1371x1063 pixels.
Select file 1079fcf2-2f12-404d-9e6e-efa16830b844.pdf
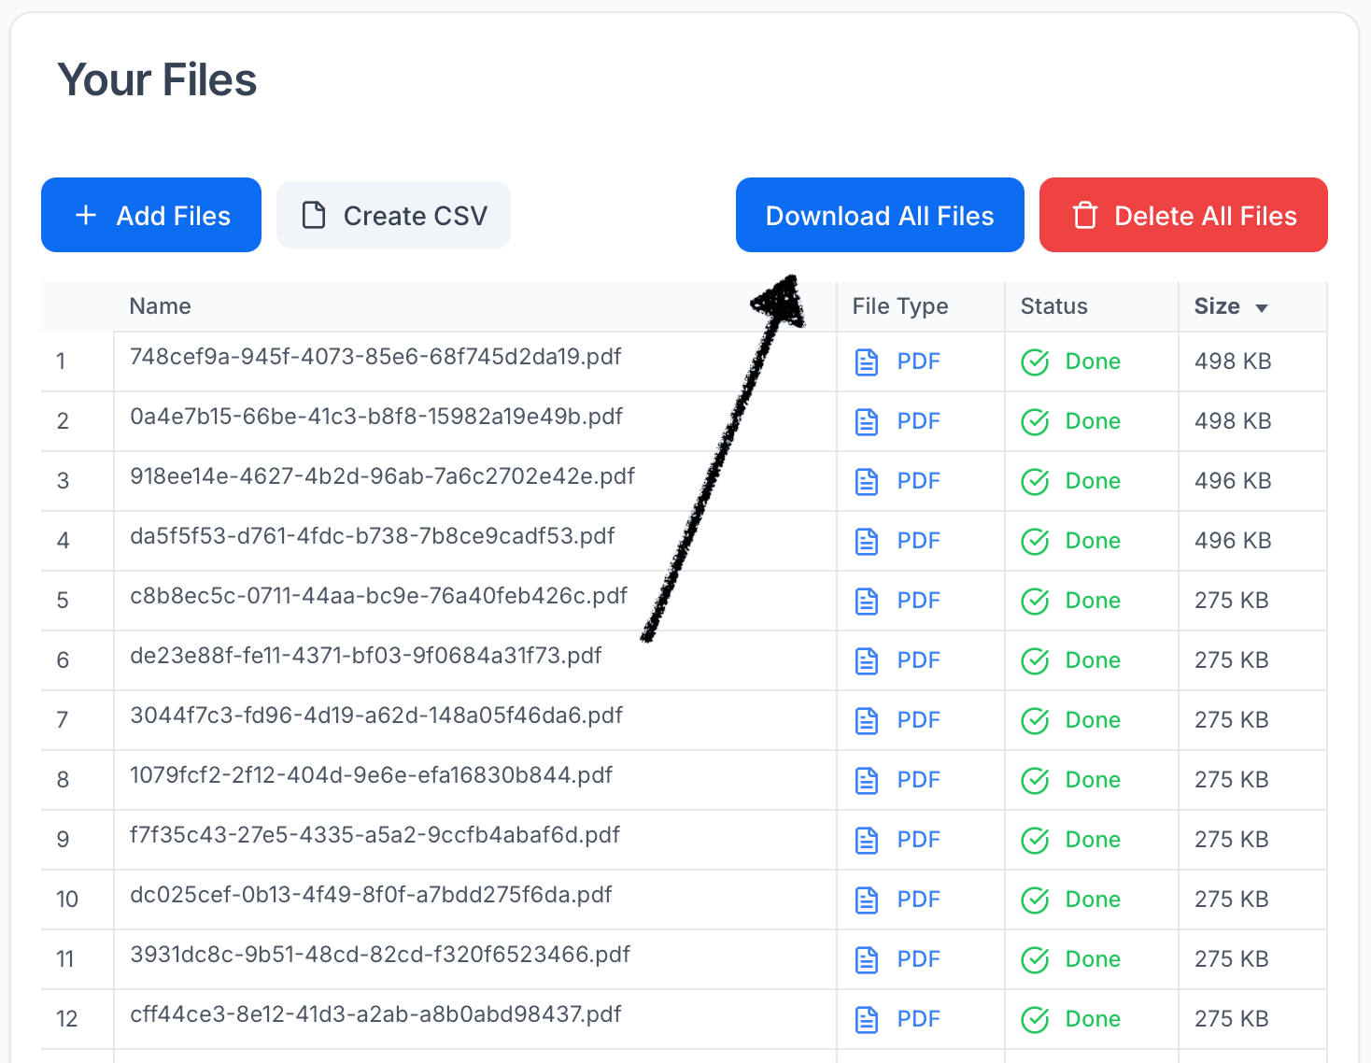pyautogui.click(x=371, y=775)
